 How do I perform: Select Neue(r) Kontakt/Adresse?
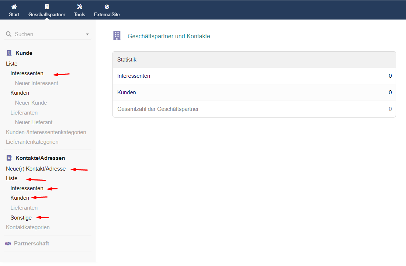(x=36, y=169)
